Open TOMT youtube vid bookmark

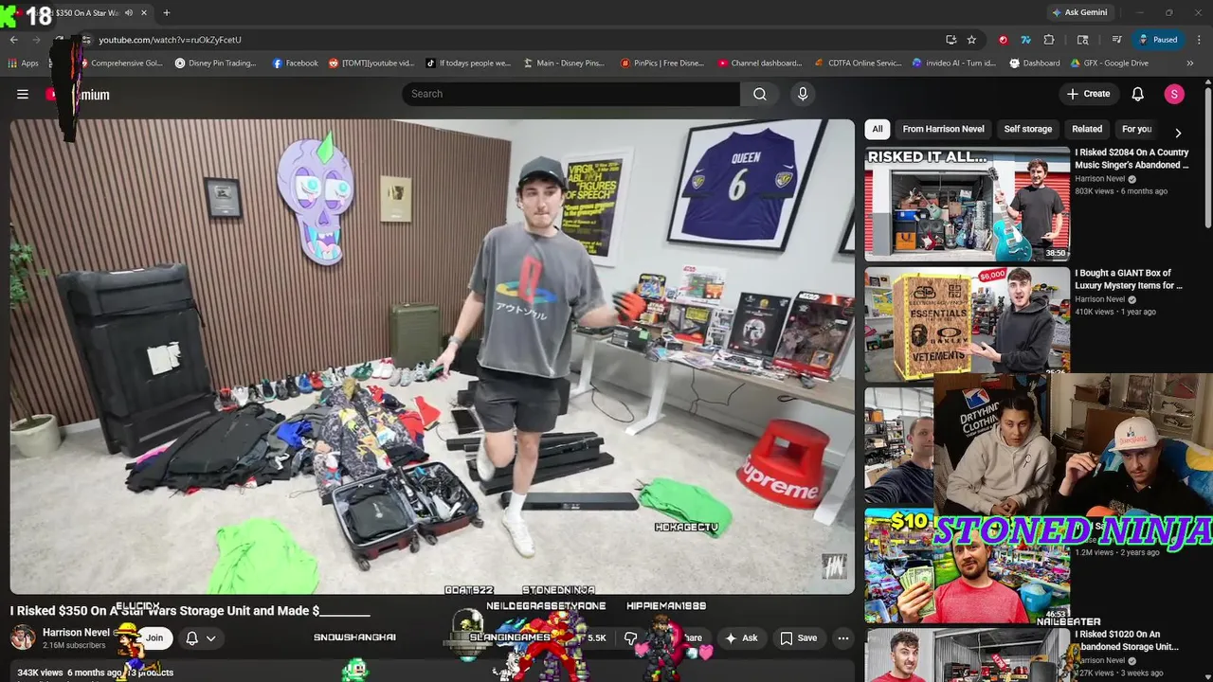(x=371, y=63)
